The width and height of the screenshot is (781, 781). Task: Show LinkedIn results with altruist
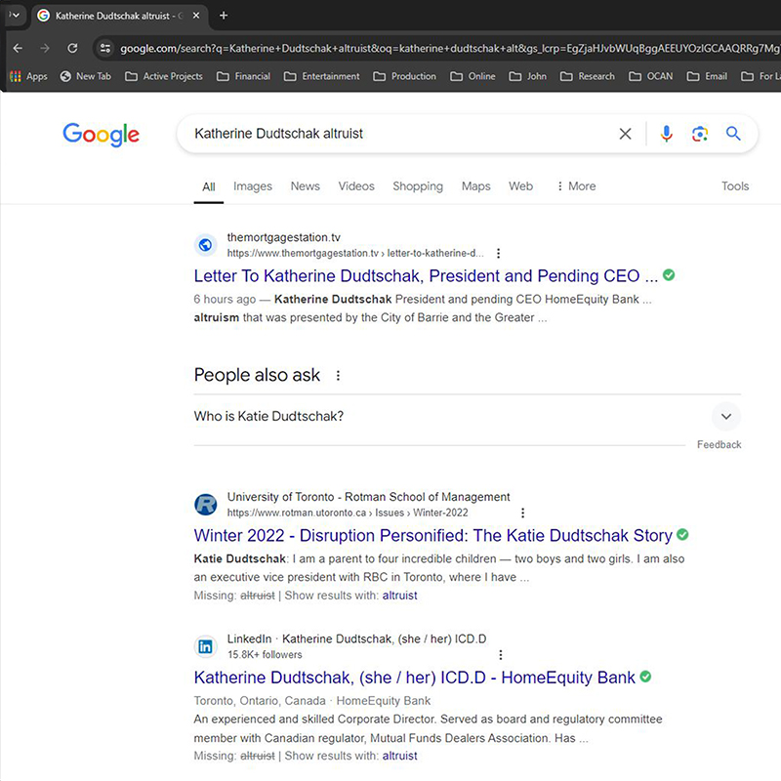(x=399, y=756)
